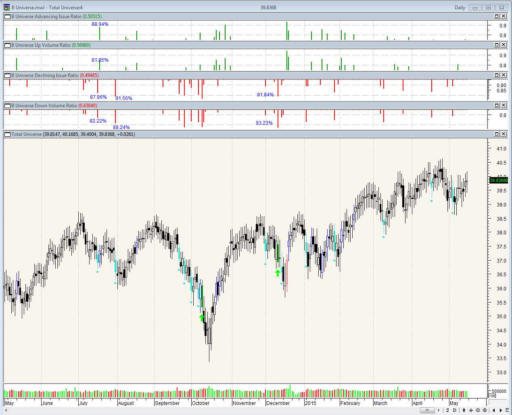Click the 41.0 price axis label

pos(502,149)
